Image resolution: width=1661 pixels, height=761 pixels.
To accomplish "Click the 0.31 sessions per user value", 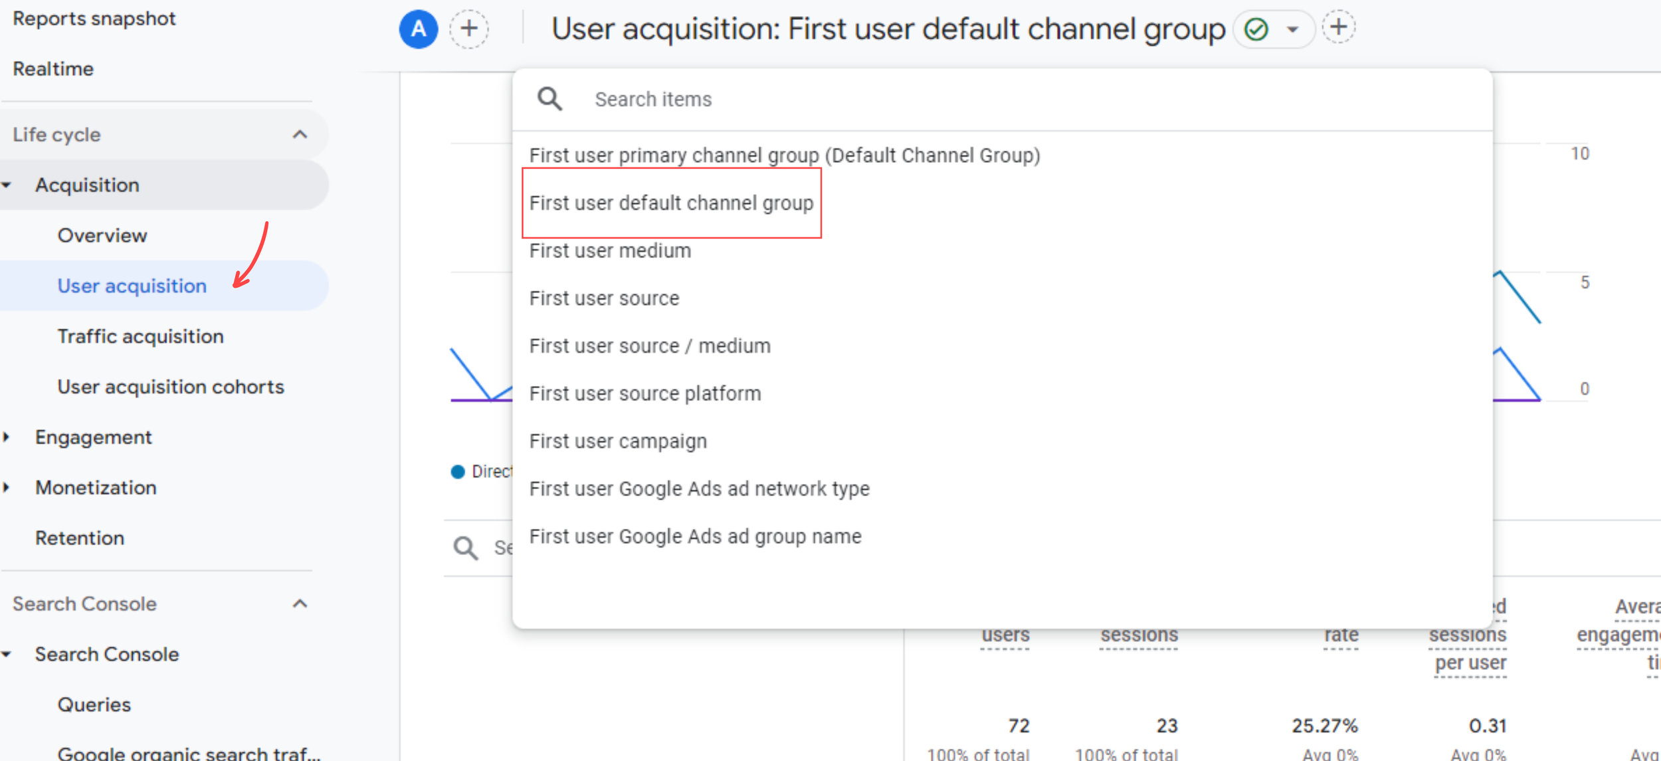I will pyautogui.click(x=1488, y=726).
